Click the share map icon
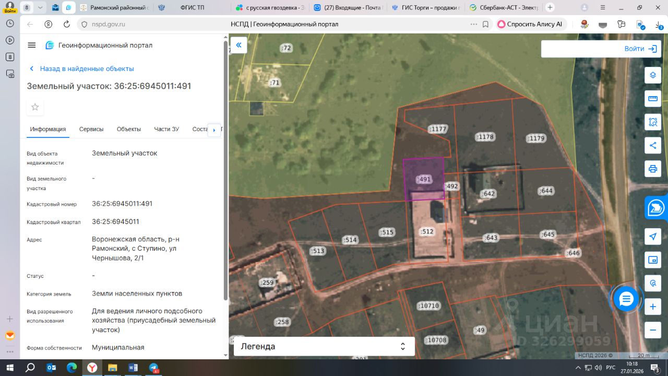This screenshot has height=376, width=668. 652,145
